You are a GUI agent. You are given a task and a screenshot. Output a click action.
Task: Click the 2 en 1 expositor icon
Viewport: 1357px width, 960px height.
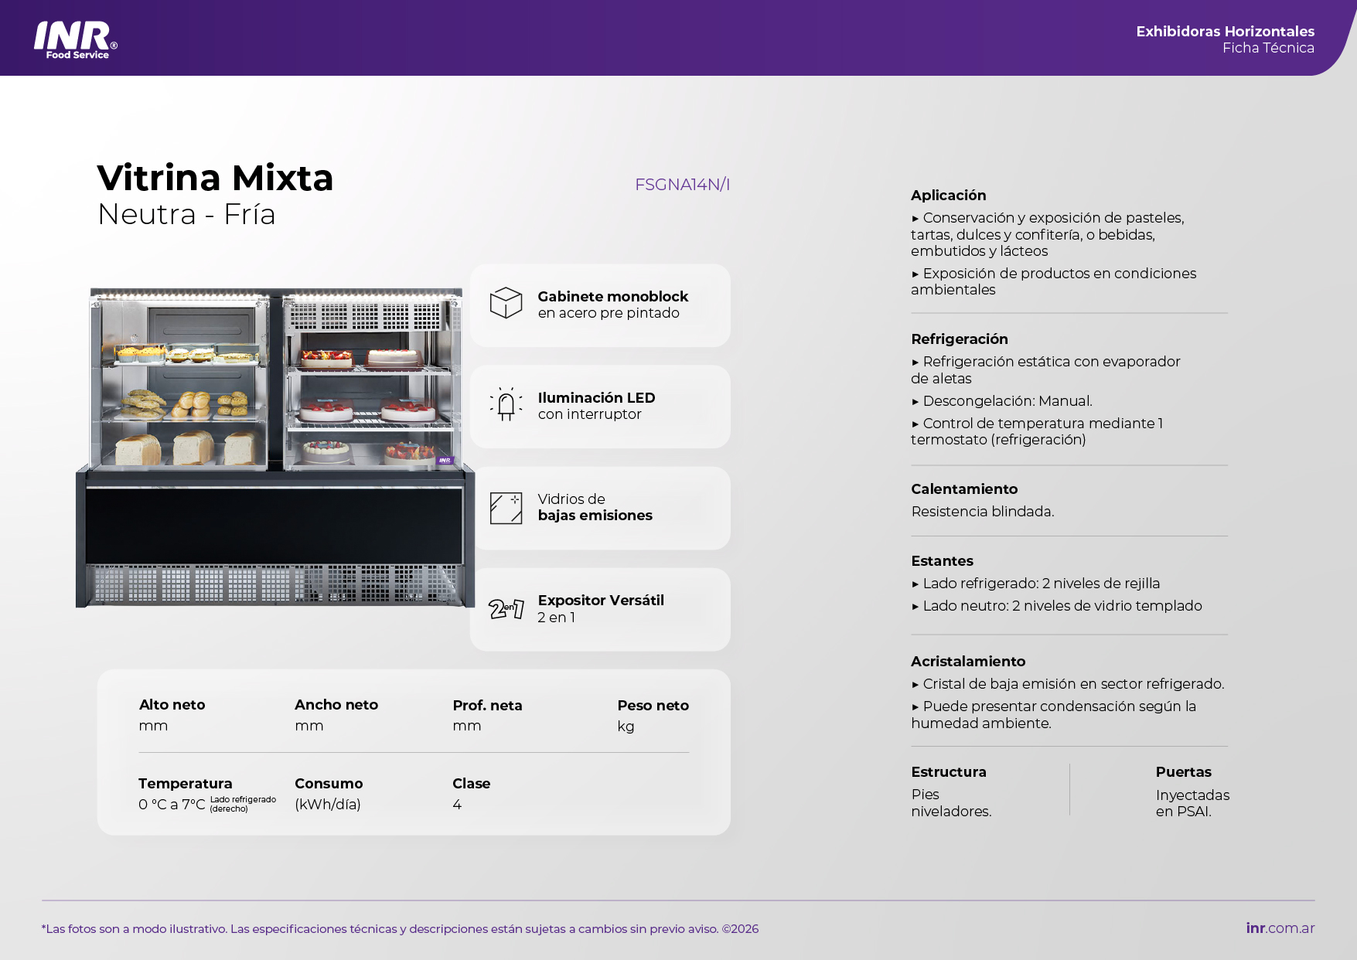[x=506, y=609]
